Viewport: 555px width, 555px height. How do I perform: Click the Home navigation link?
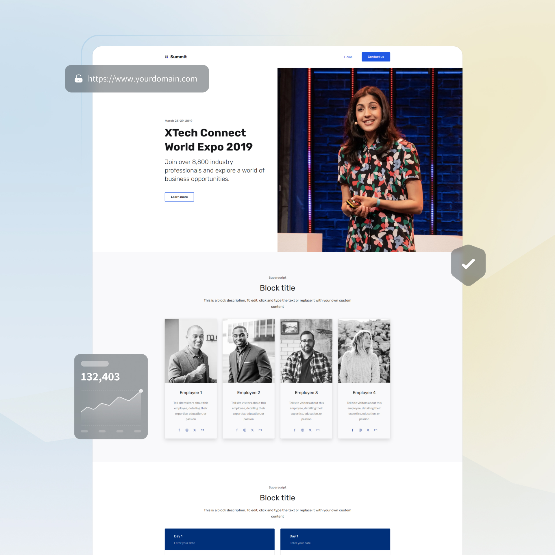pos(348,56)
